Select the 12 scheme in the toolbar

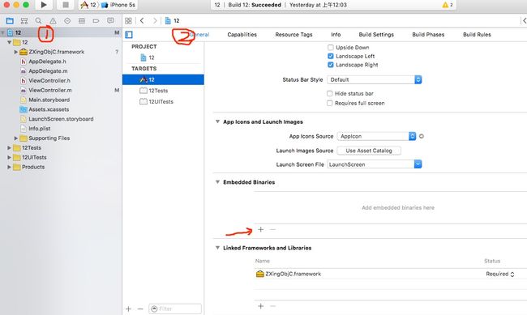[88, 5]
